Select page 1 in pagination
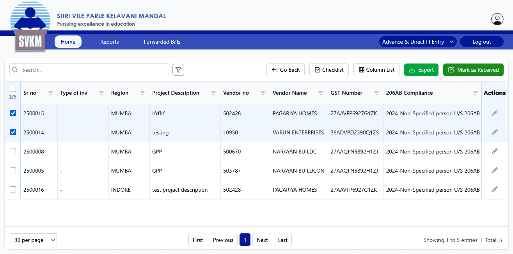Viewport: 513px width, 254px height. (245, 240)
